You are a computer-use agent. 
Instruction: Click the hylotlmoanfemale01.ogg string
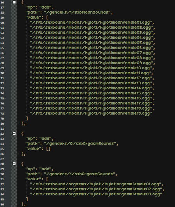coord(91,23)
